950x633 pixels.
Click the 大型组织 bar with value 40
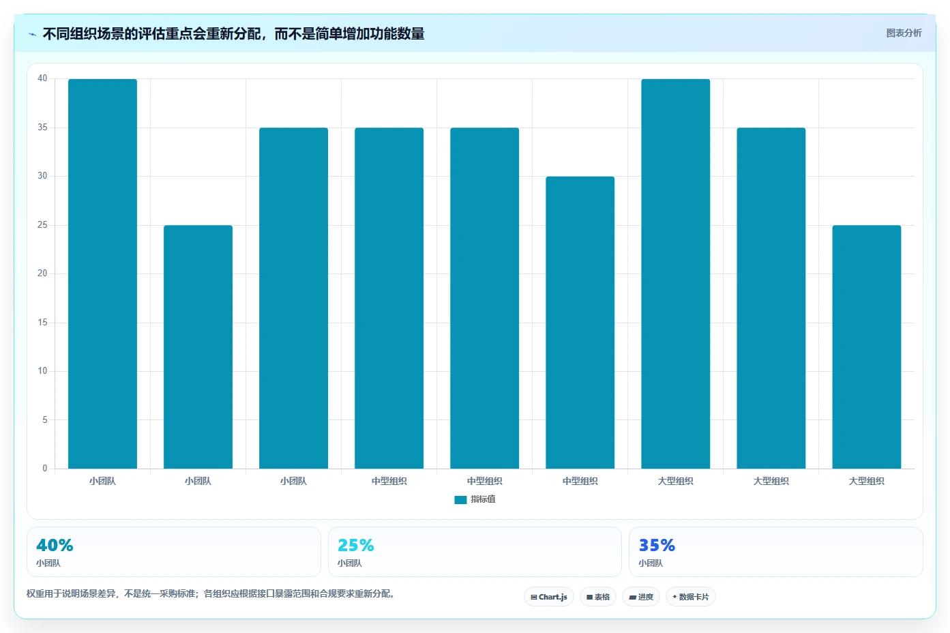pyautogui.click(x=675, y=274)
